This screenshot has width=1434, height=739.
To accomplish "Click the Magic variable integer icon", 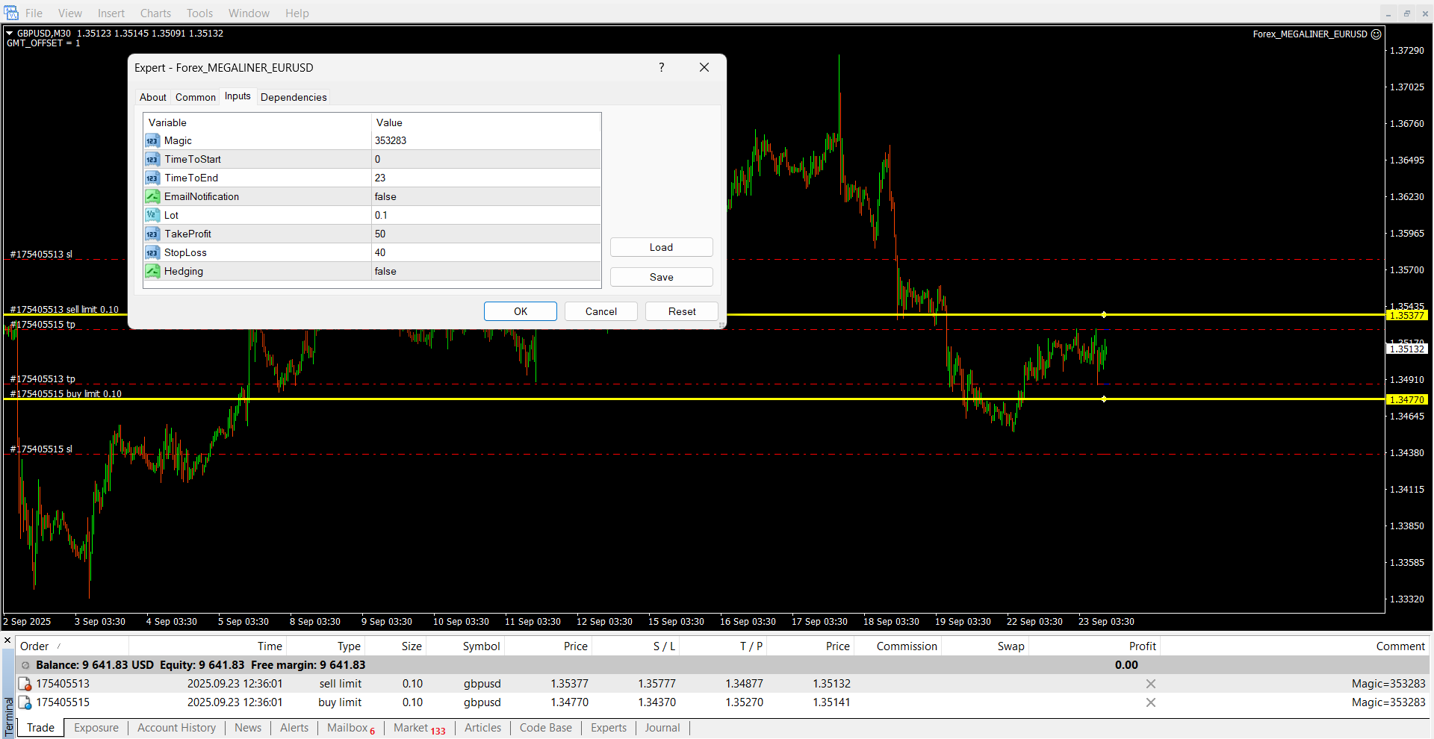I will point(152,141).
